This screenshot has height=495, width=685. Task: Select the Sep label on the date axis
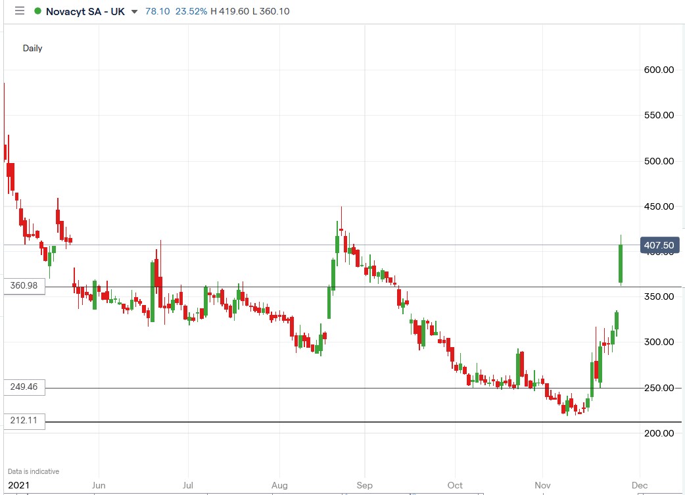click(365, 485)
